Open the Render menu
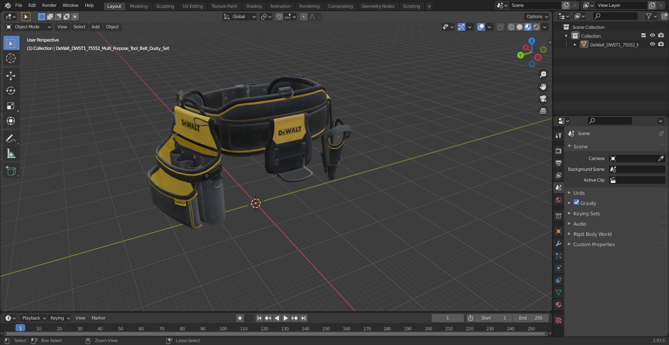The width and height of the screenshot is (669, 345). coord(49,5)
